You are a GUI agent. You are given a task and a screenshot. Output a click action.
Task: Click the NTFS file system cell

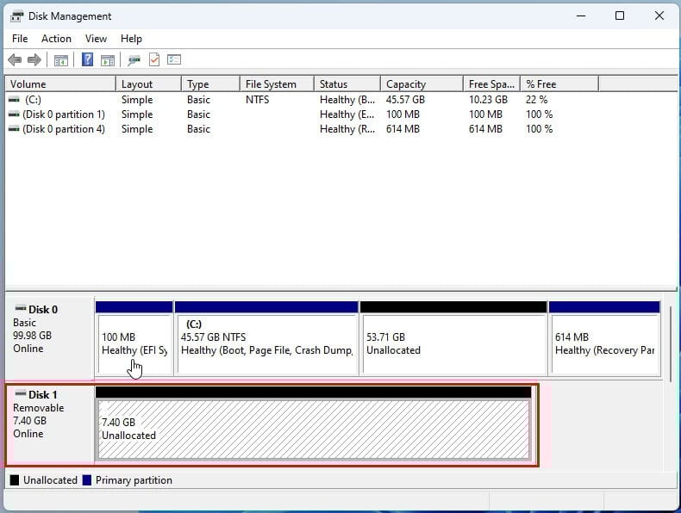click(257, 100)
